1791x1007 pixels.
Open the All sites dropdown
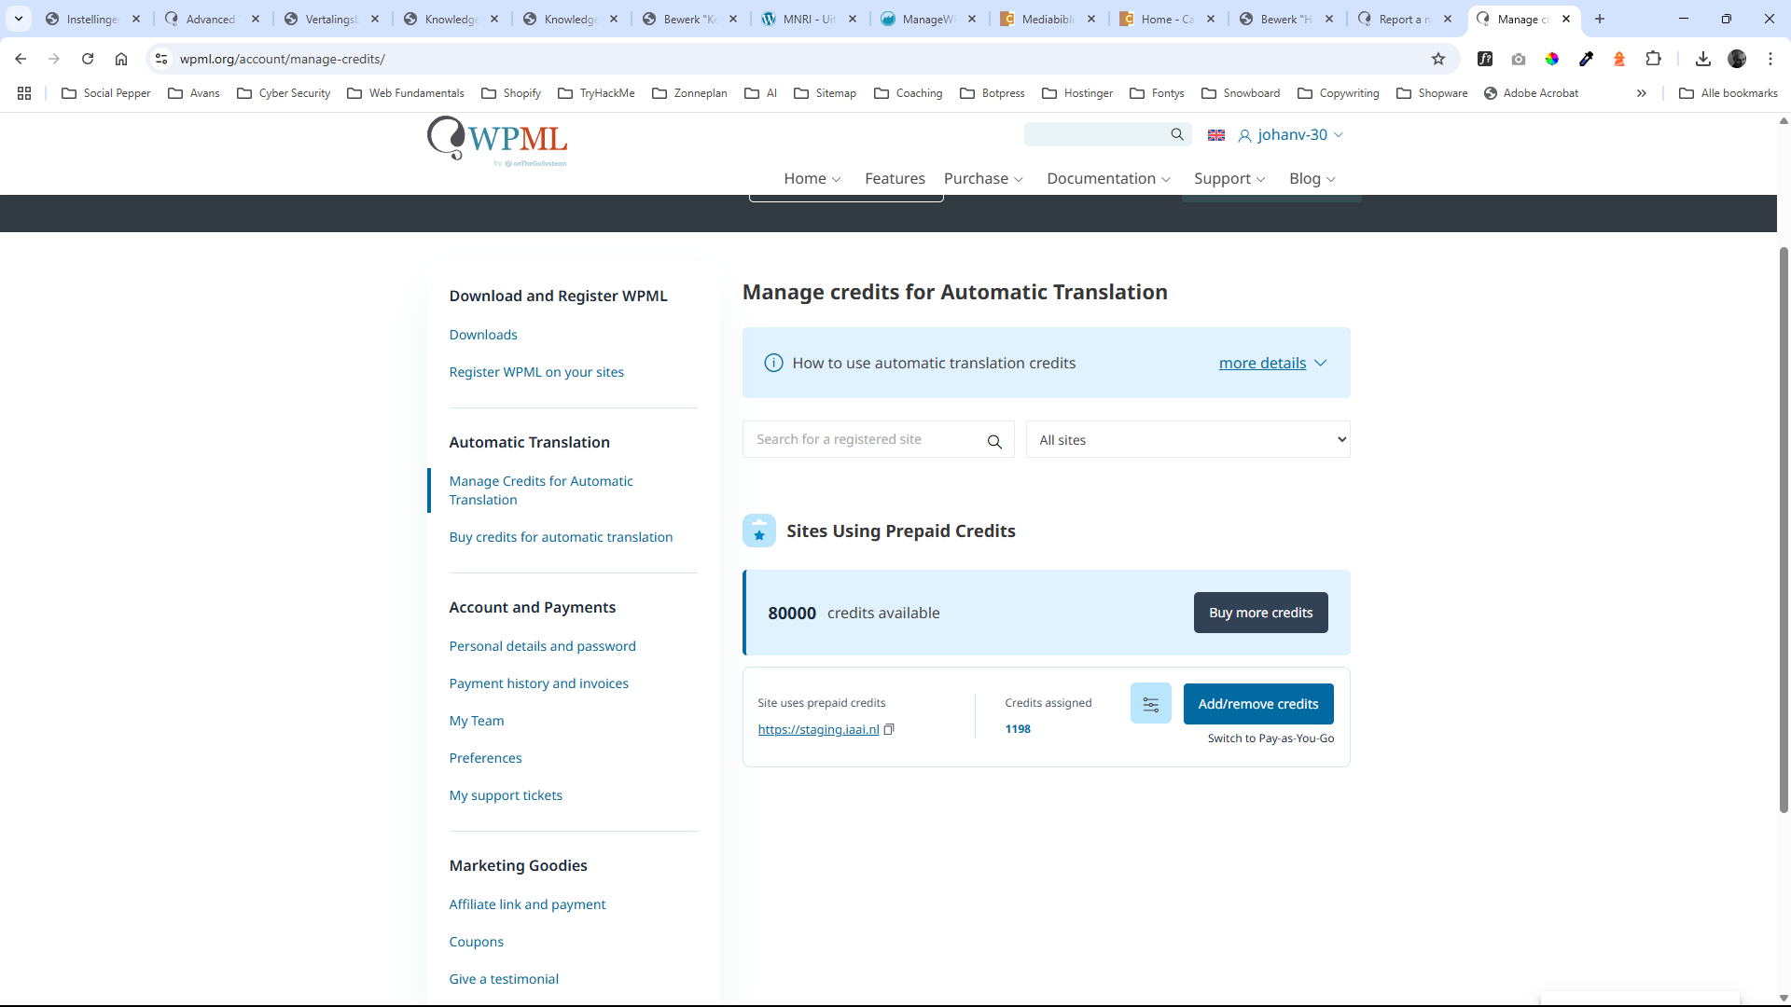click(x=1187, y=440)
